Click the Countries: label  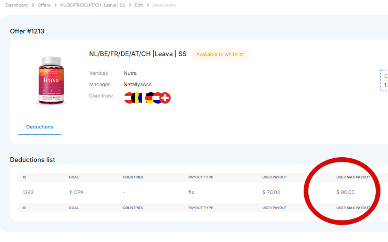click(101, 96)
